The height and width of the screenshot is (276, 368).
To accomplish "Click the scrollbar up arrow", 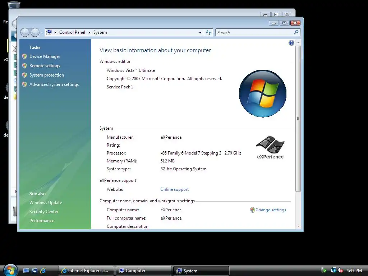I will point(298,42).
